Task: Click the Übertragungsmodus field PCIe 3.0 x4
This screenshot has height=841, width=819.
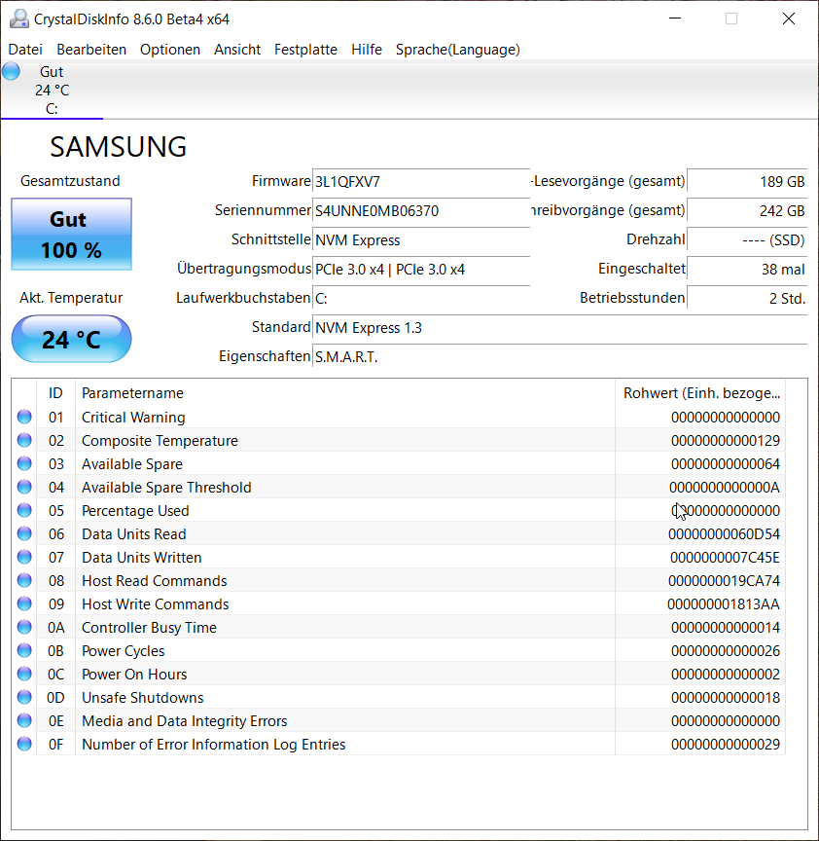Action: point(421,269)
